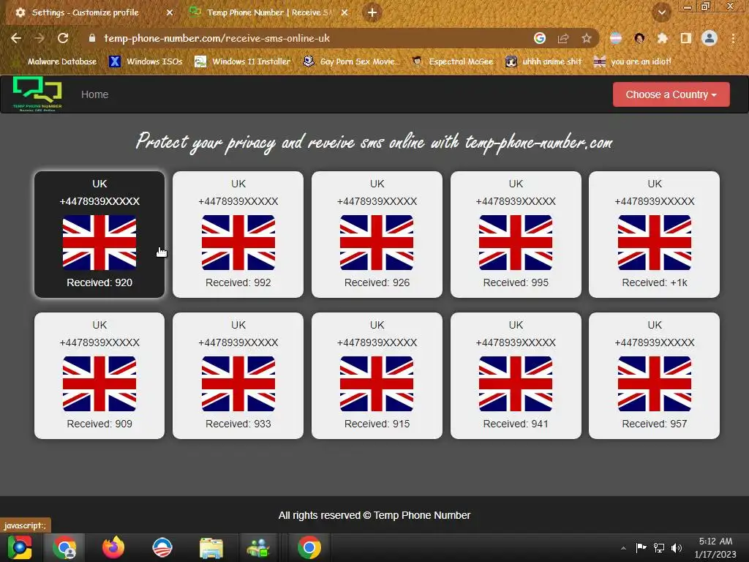Open the network tray icon

click(659, 547)
